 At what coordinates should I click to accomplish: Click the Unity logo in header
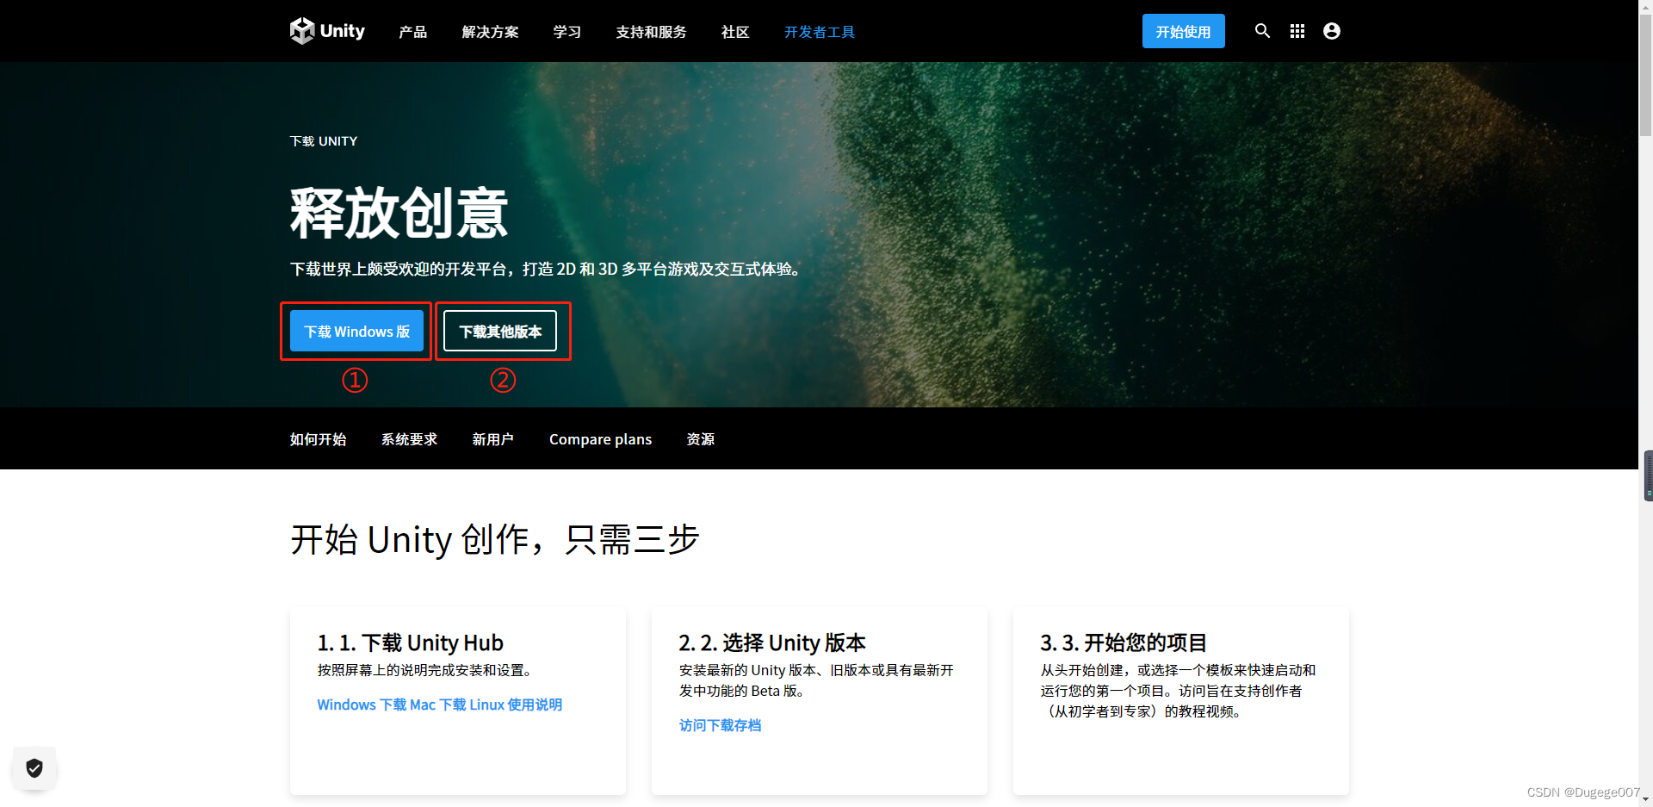[327, 31]
